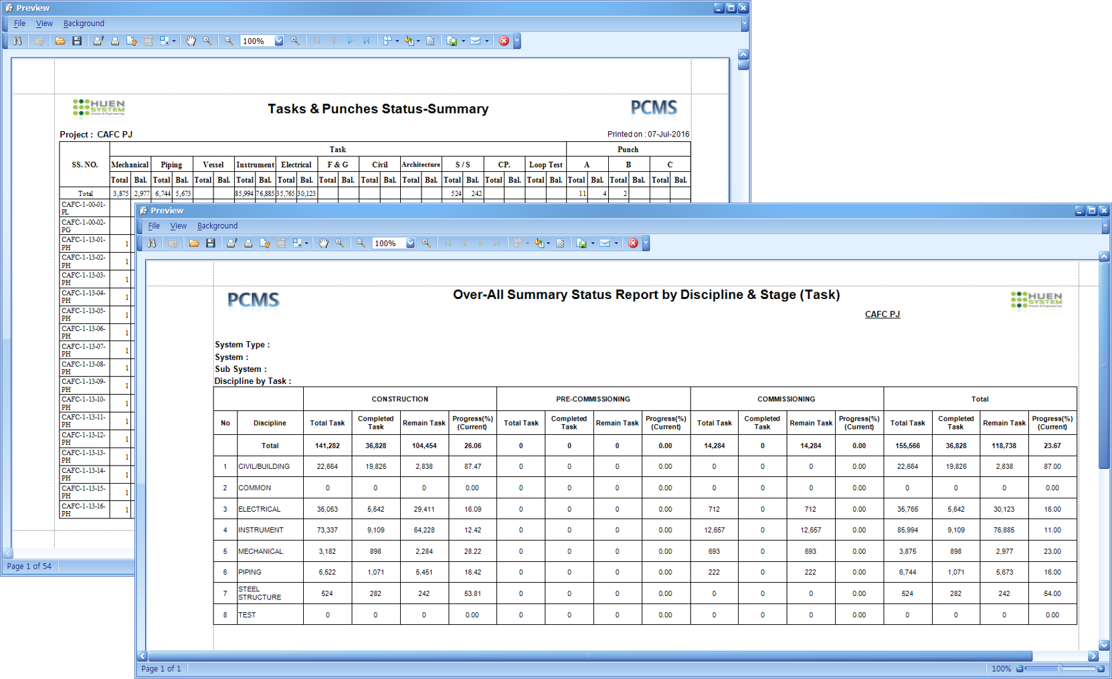Image resolution: width=1112 pixels, height=679 pixels.
Task: Go to next page in the back Preview toolbar
Action: click(350, 41)
